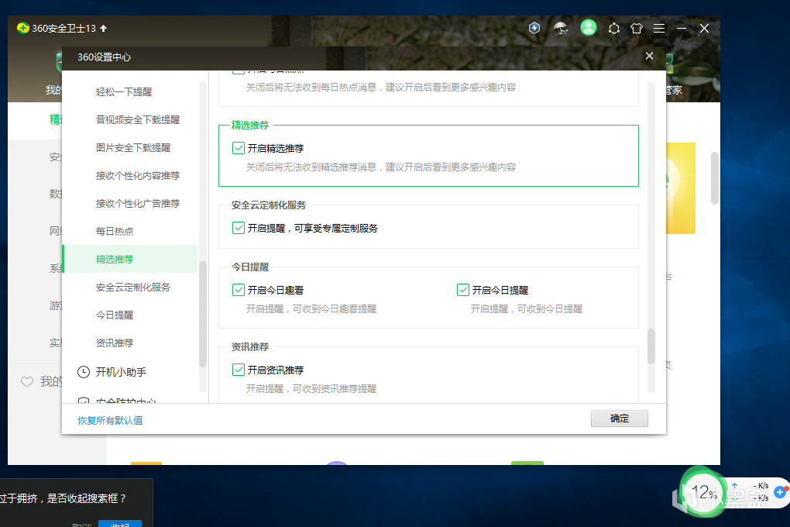The image size is (790, 527).
Task: Uncheck 开启今日提醒 checkbox
Action: [463, 290]
